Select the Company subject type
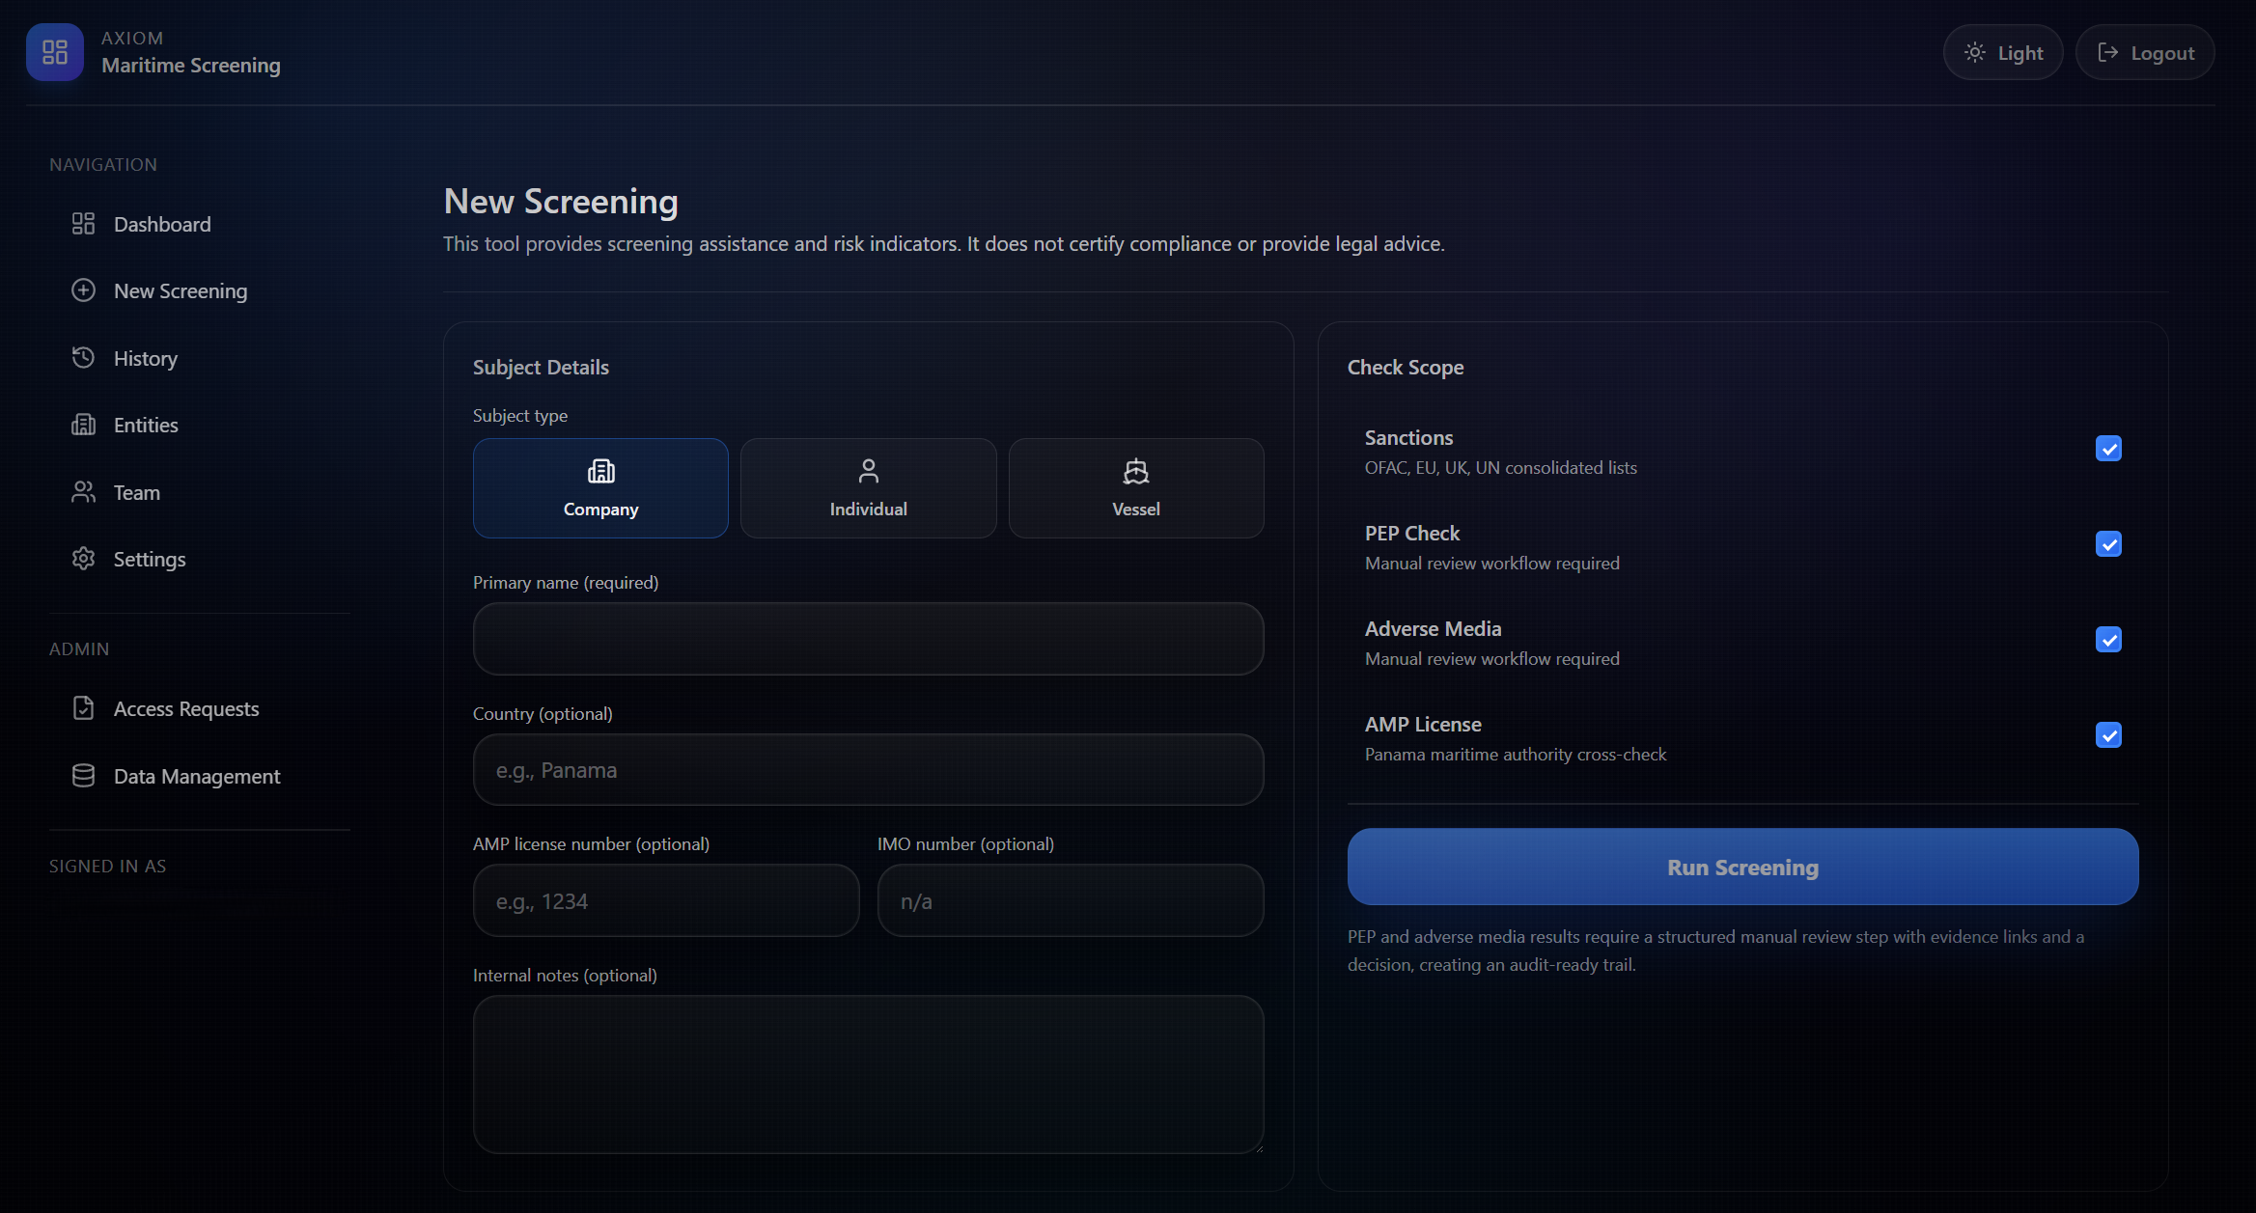Viewport: 2256px width, 1213px height. tap(600, 488)
